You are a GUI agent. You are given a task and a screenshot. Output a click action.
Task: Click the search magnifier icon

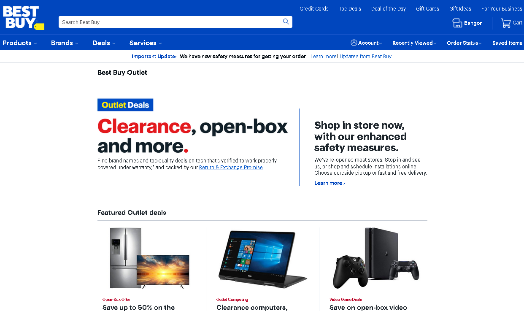click(x=286, y=22)
